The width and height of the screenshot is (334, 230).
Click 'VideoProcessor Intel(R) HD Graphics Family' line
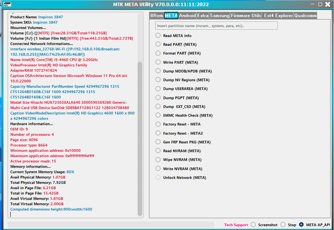(49, 65)
